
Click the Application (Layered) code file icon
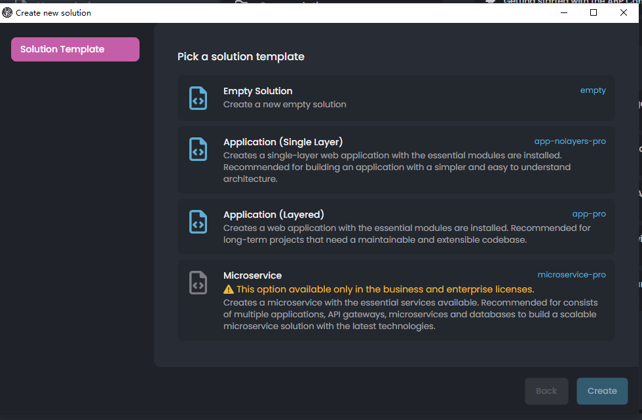[x=198, y=222]
